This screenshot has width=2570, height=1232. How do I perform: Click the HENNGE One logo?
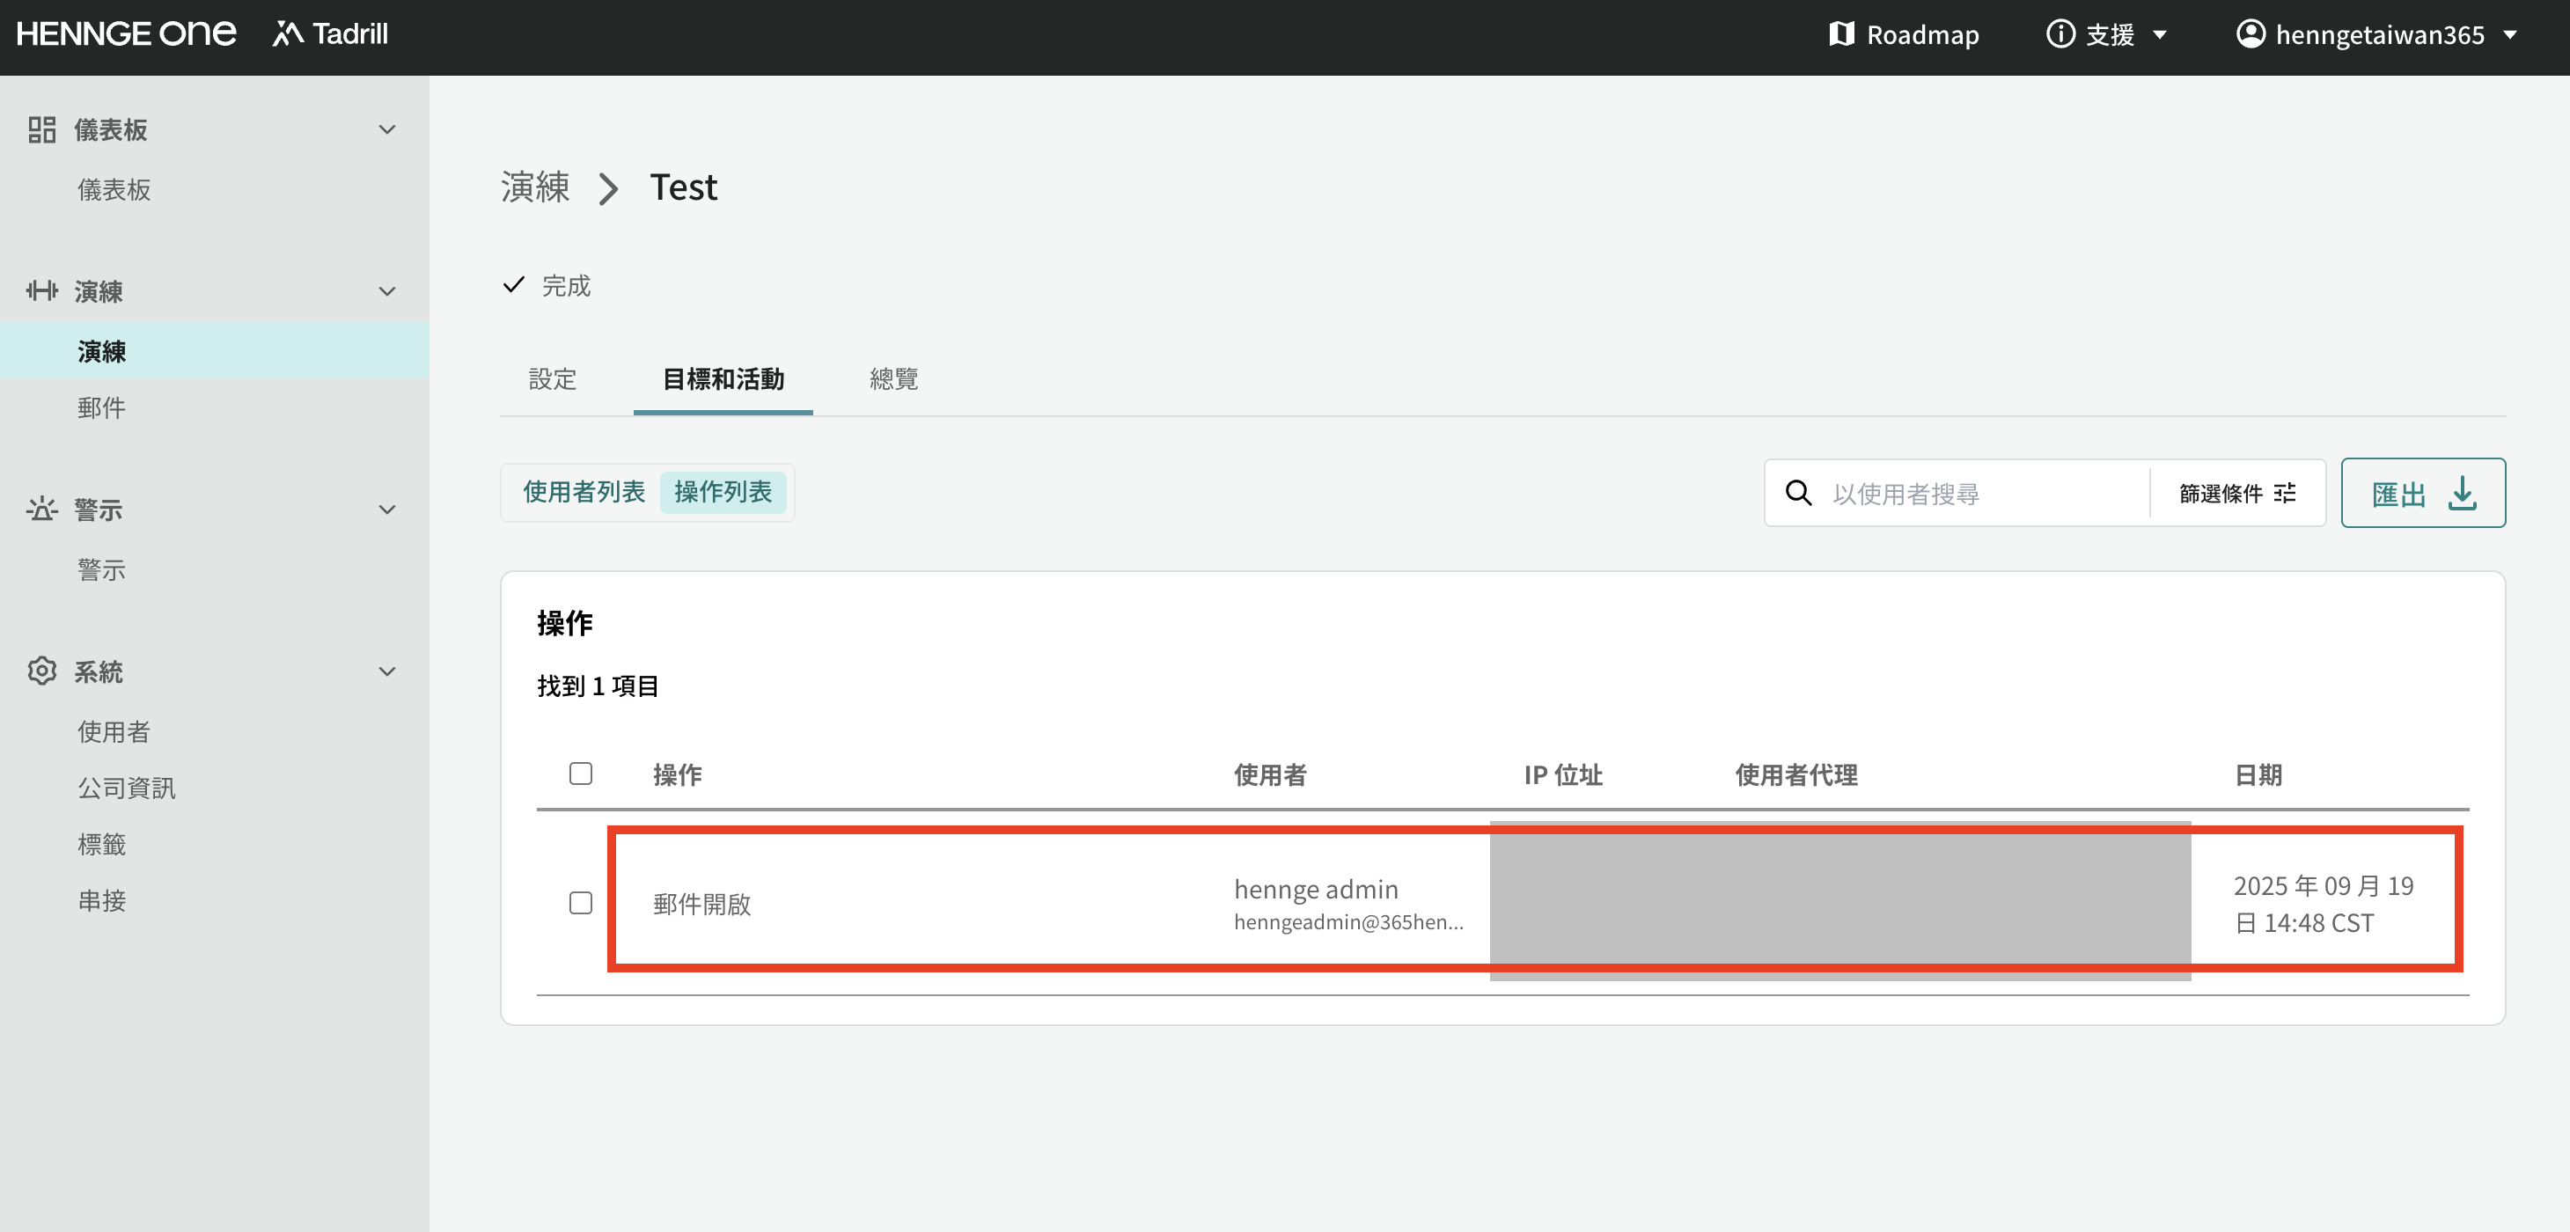coord(126,34)
